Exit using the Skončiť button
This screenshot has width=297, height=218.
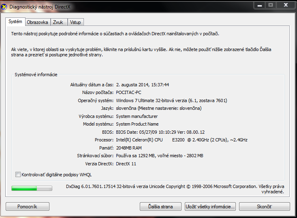click(x=264, y=207)
